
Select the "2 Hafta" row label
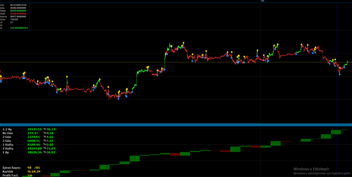pos(8,148)
